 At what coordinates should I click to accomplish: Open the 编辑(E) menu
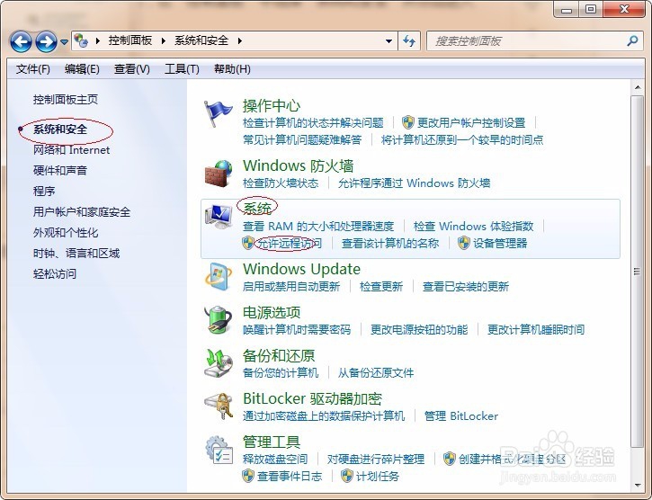click(x=82, y=69)
